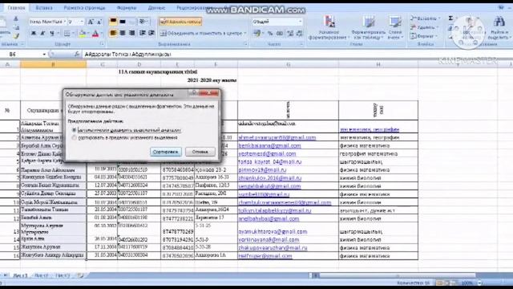Screen dimensions: 513x289
Task: Click the Copy icon in Clipboard
Action: click(x=16, y=27)
